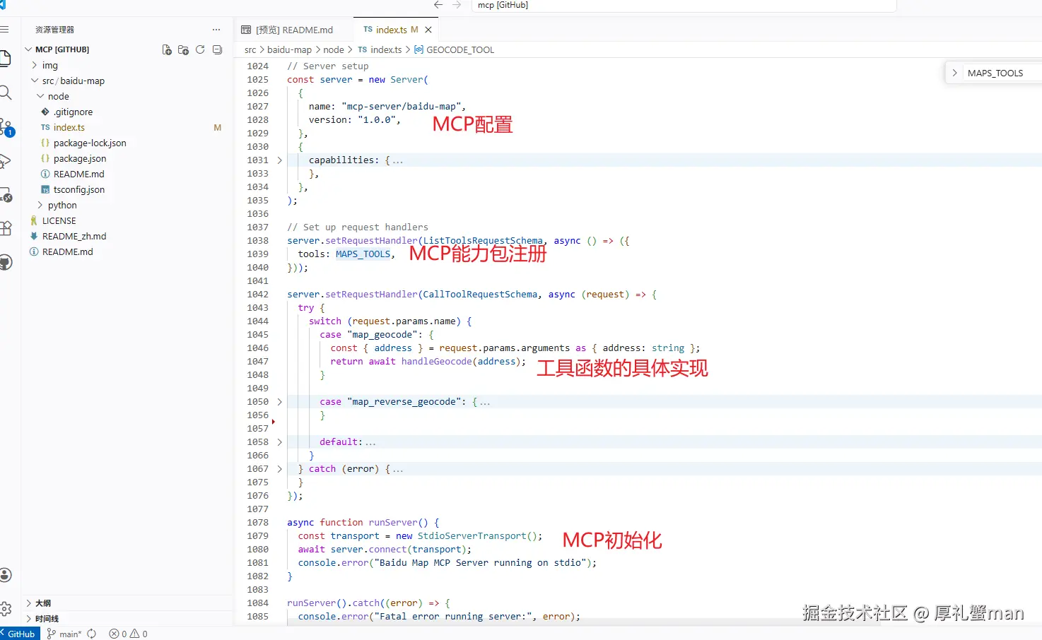Open the root-level README.md under README_zh.md

click(x=67, y=251)
